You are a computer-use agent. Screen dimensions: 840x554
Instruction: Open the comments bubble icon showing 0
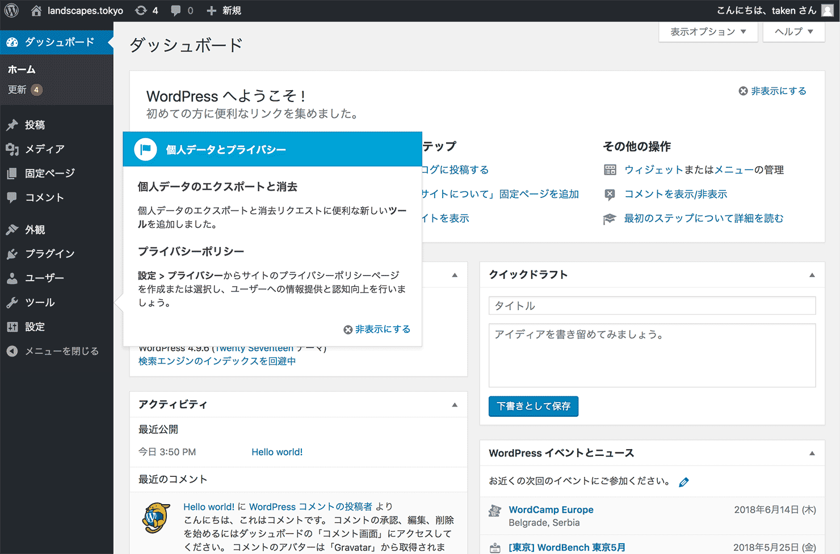pyautogui.click(x=176, y=11)
